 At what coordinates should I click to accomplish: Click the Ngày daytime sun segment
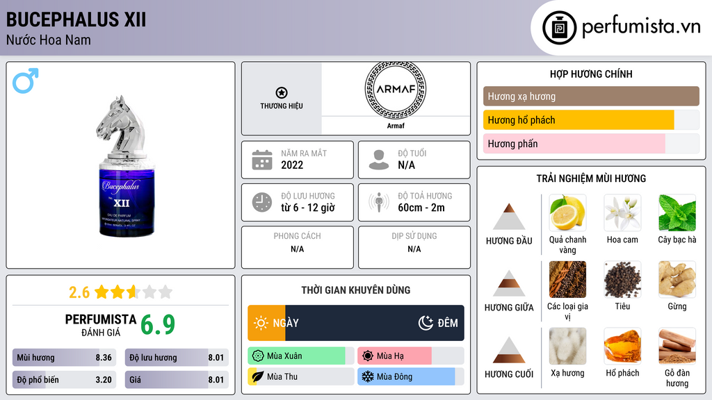click(267, 323)
